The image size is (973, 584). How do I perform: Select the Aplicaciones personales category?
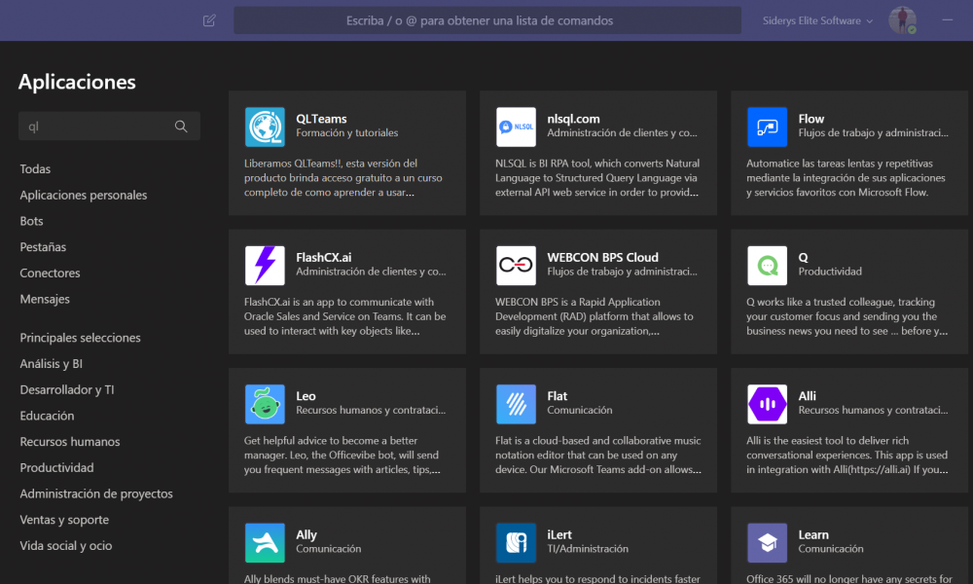(83, 195)
